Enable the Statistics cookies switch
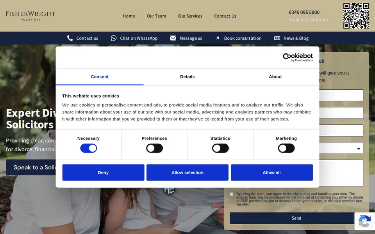The width and height of the screenshot is (375, 234). click(220, 148)
